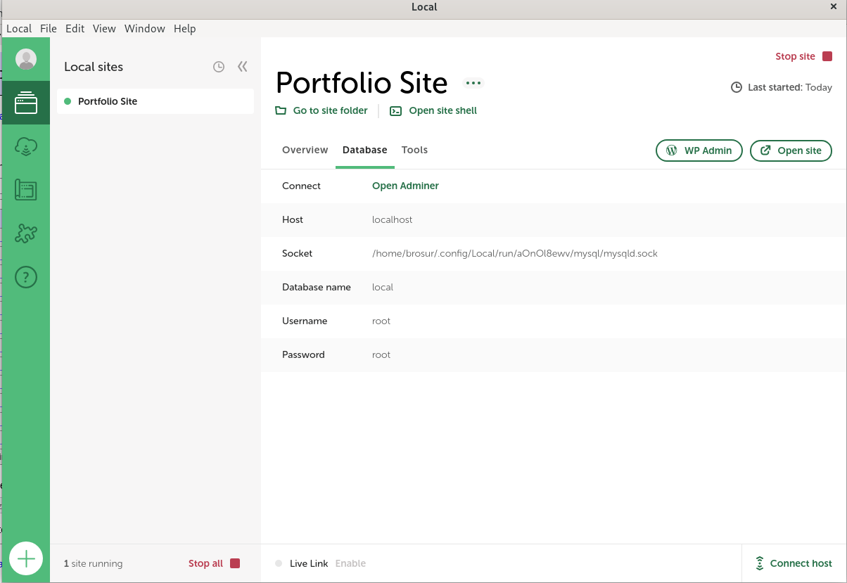Select the Local sites sidebar icon

(x=26, y=103)
